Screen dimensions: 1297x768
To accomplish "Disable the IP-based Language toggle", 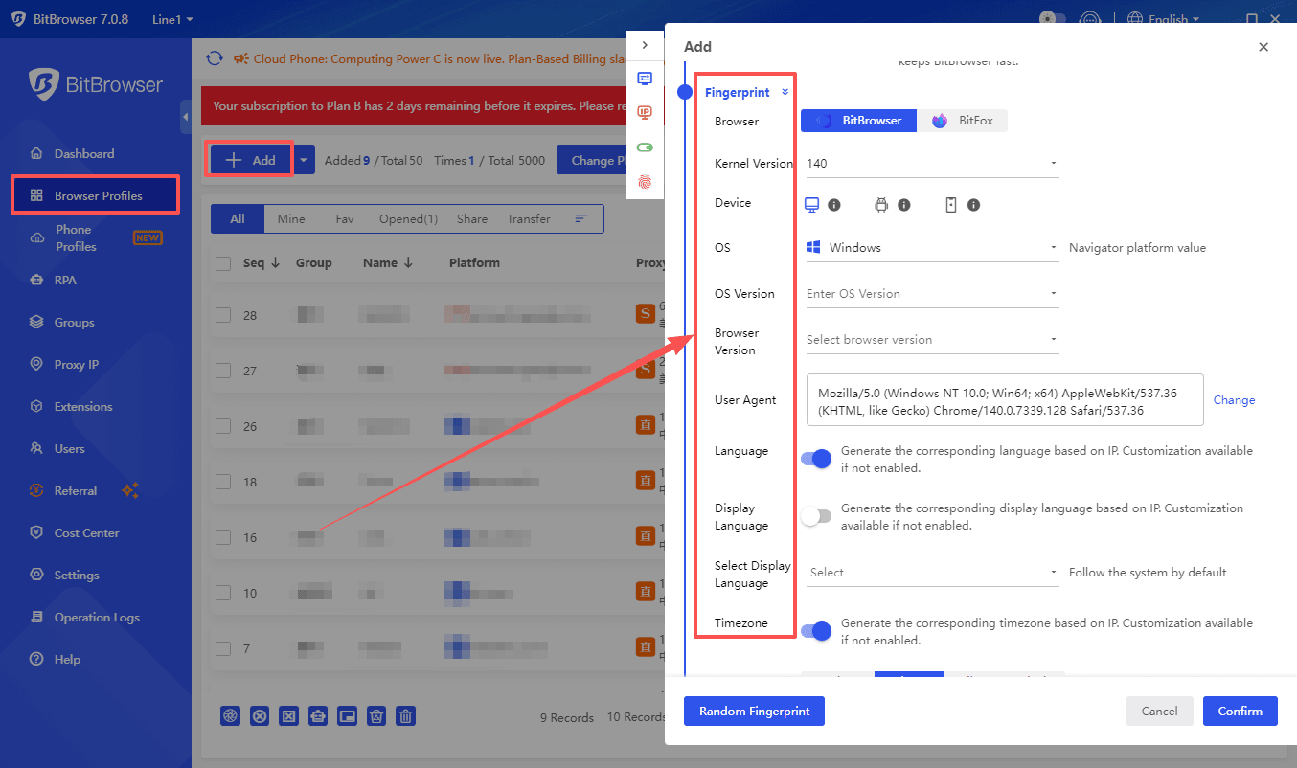I will 816,459.
